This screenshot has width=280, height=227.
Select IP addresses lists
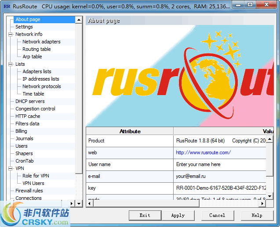[x=41, y=79]
